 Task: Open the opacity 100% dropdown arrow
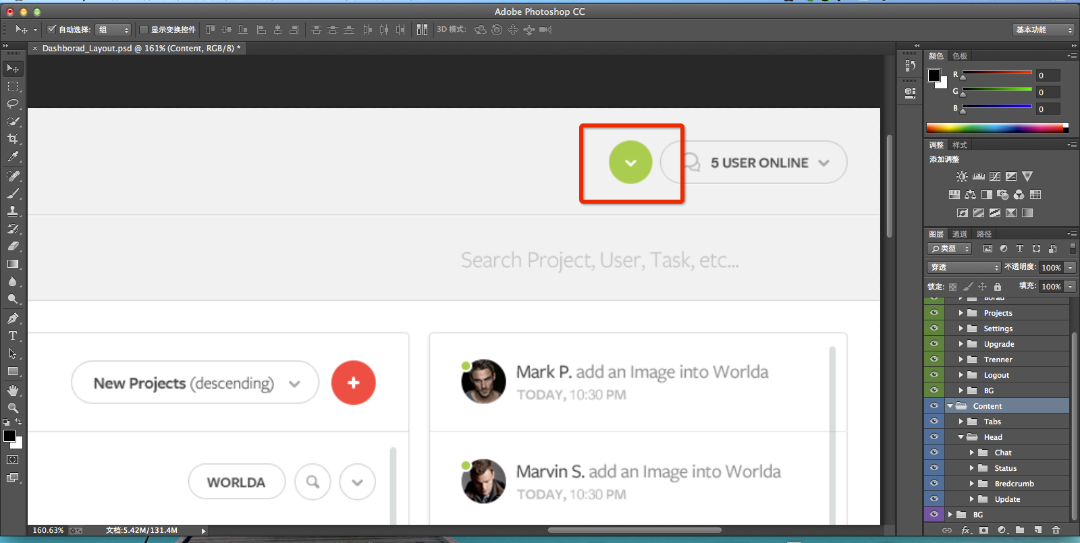coord(1070,268)
